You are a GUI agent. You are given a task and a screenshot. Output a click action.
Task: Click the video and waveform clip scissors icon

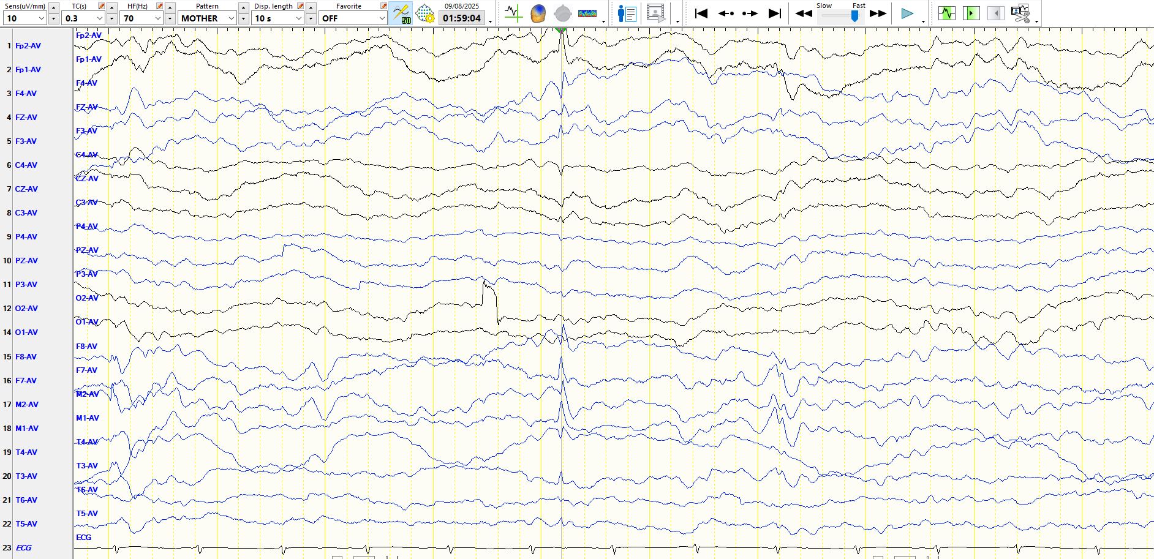click(1020, 13)
